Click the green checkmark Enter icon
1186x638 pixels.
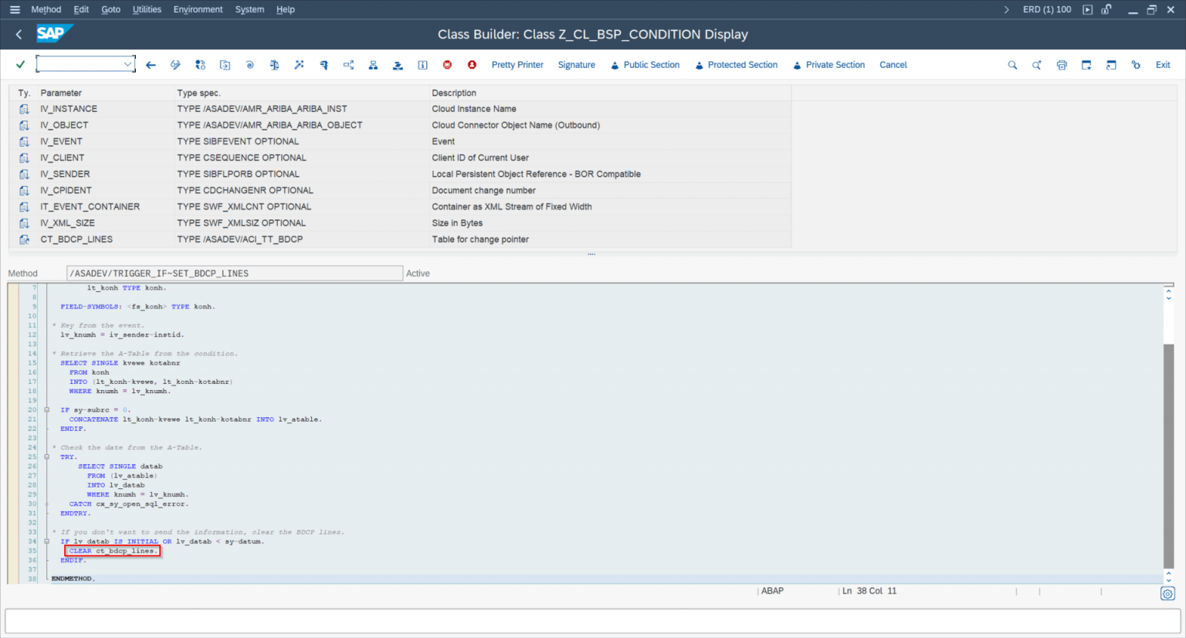coord(20,65)
